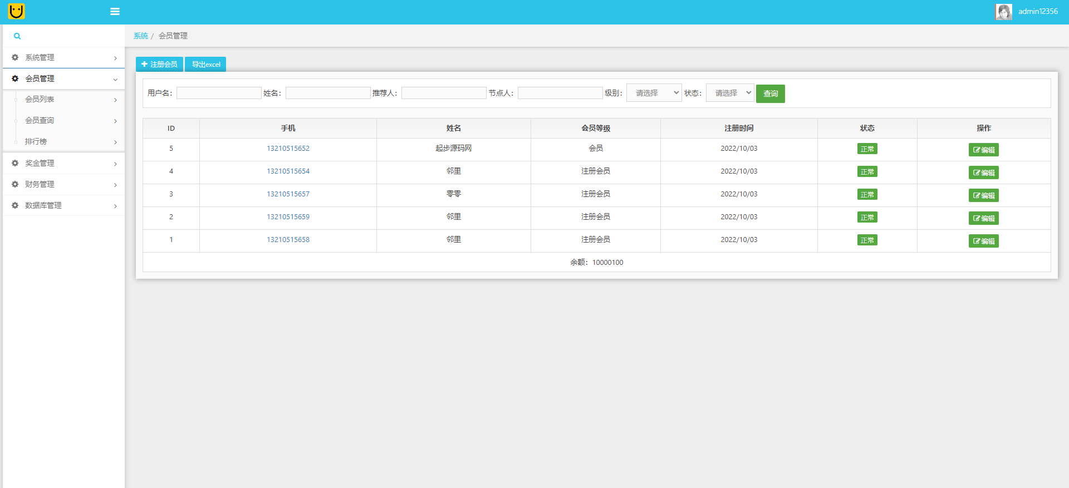Edit member with phone 13210515658
1069x488 pixels.
pyautogui.click(x=984, y=241)
